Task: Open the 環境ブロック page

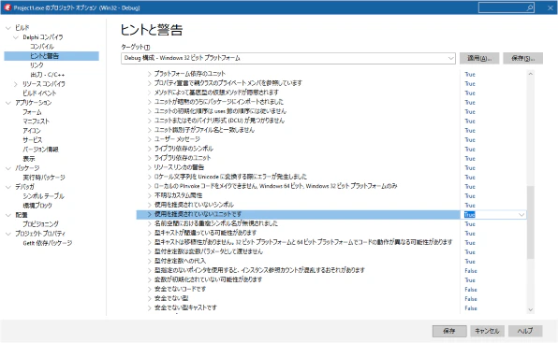Action: pos(37,206)
